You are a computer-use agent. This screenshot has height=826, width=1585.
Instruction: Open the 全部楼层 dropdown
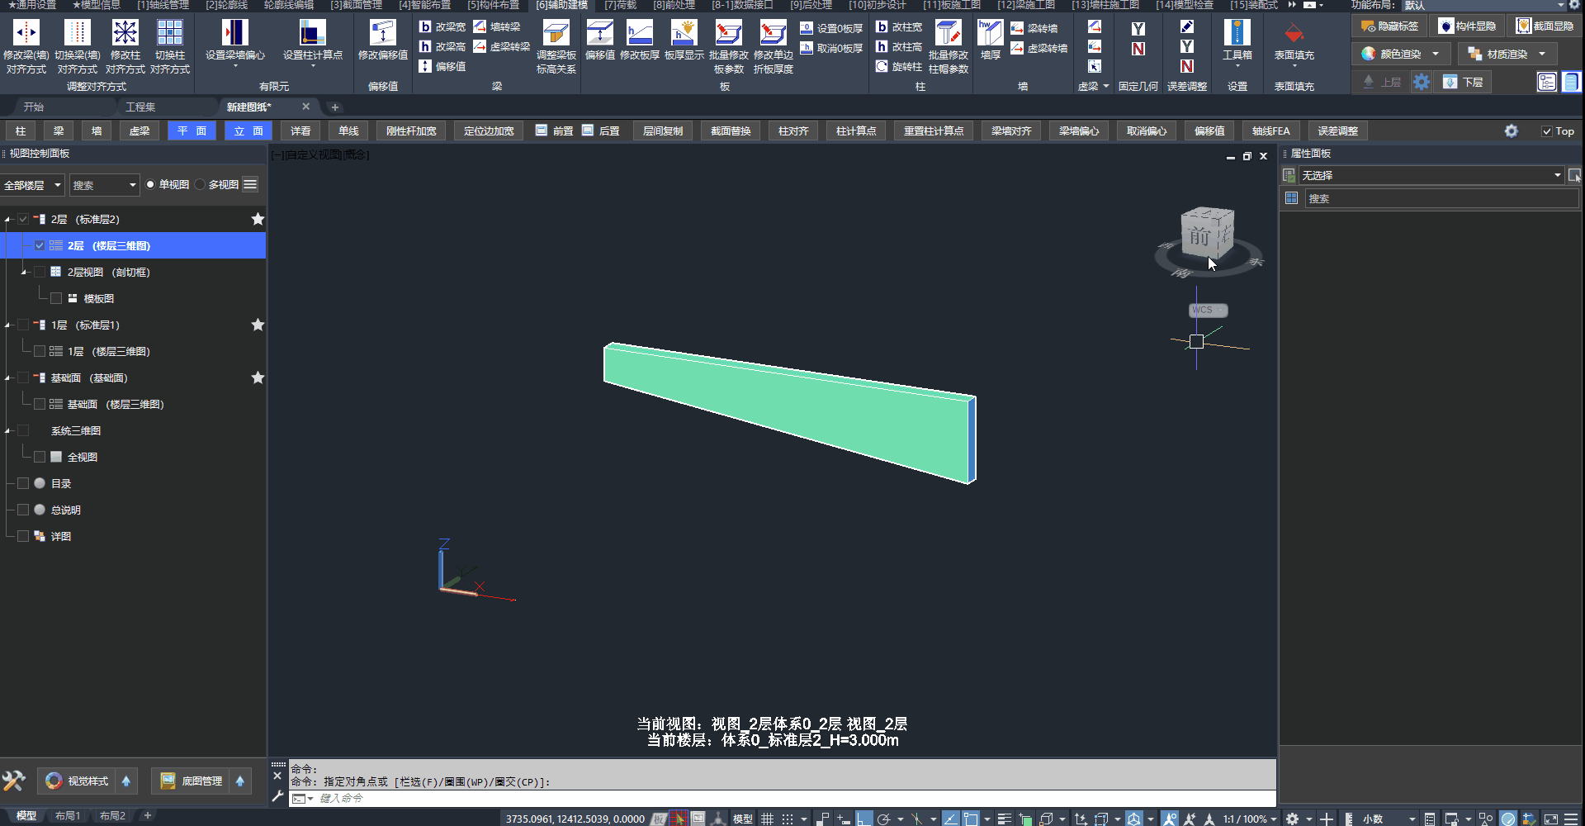32,185
